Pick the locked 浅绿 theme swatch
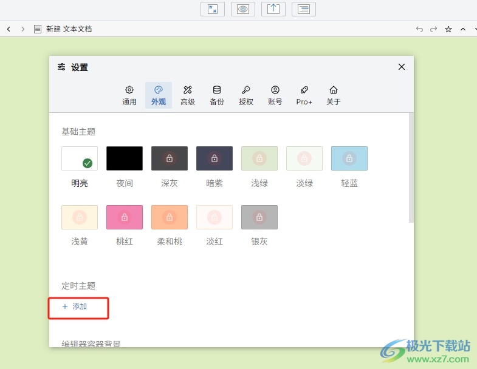Viewport: 477px width, 369px height. click(x=259, y=158)
